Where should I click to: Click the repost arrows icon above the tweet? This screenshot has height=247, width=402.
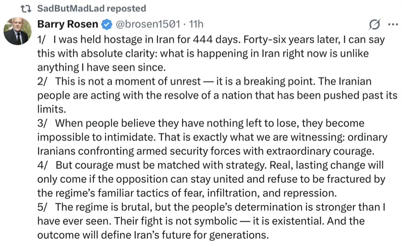(27, 8)
